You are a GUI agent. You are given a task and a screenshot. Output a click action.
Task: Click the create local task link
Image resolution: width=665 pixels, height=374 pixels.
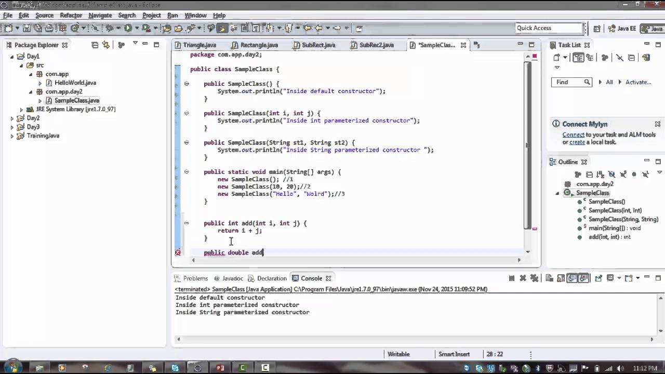(577, 142)
